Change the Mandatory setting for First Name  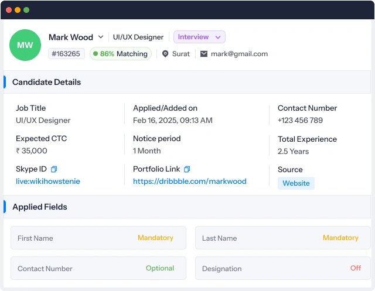coord(155,238)
